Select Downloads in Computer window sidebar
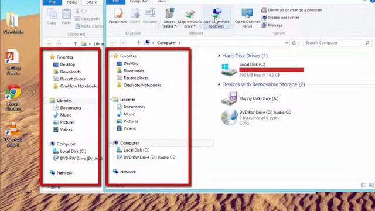Image resolution: width=375 pixels, height=211 pixels. tap(130, 70)
